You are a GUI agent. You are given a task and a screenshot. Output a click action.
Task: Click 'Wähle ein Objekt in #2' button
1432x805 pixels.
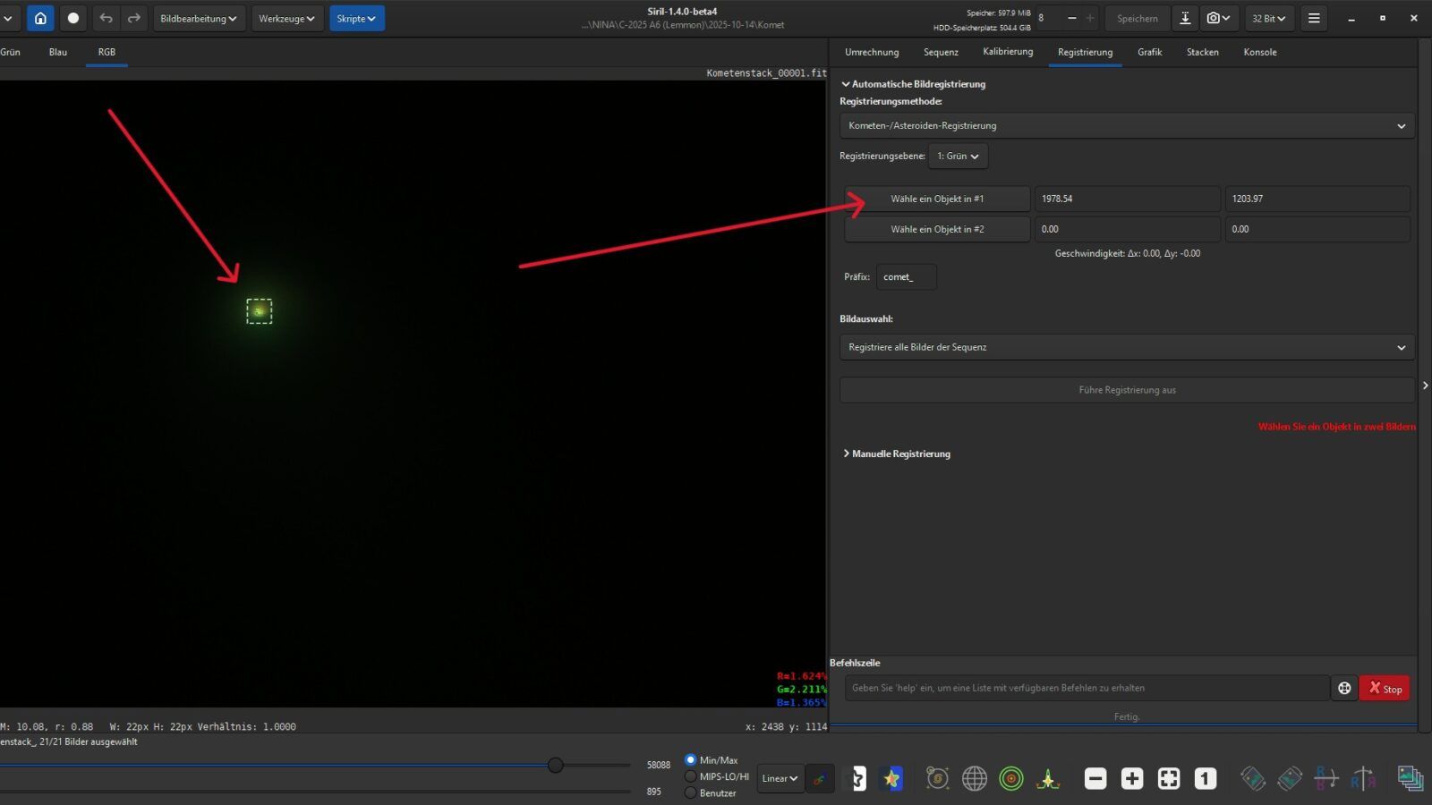tap(937, 229)
